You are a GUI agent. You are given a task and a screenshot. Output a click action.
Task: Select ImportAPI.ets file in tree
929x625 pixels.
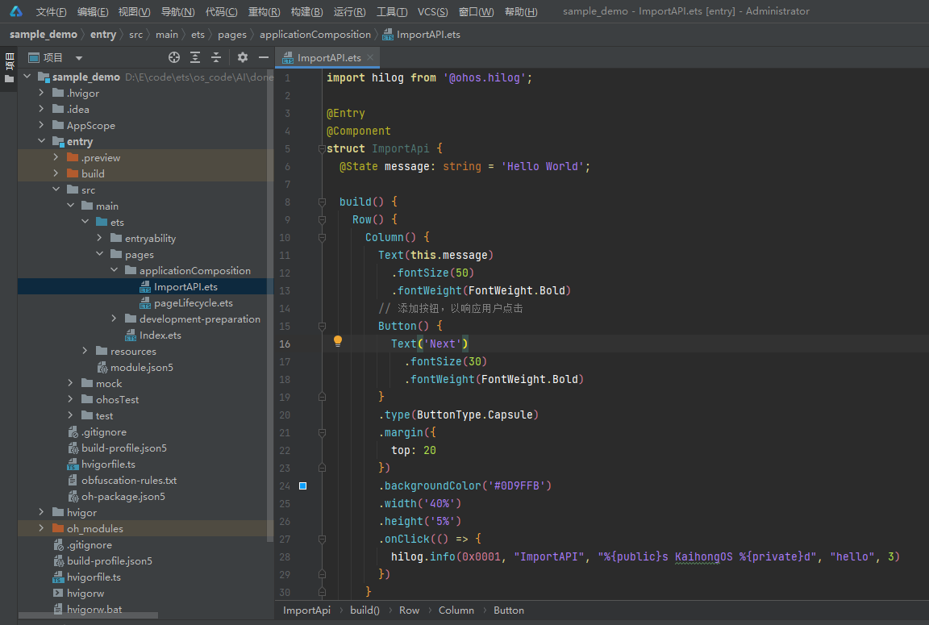pyautogui.click(x=185, y=287)
